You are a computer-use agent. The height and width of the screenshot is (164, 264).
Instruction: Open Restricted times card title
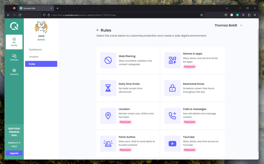194,84
